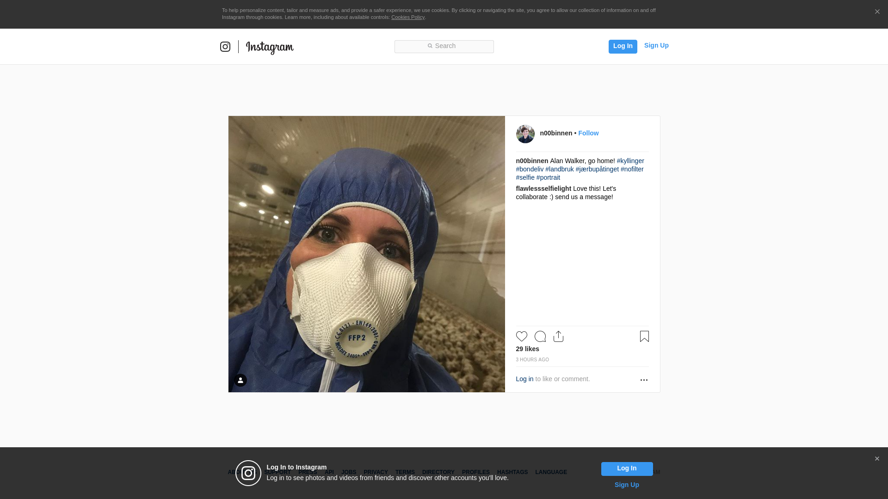Image resolution: width=888 pixels, height=499 pixels.
Task: Open the Cookies Policy link
Action: click(407, 17)
